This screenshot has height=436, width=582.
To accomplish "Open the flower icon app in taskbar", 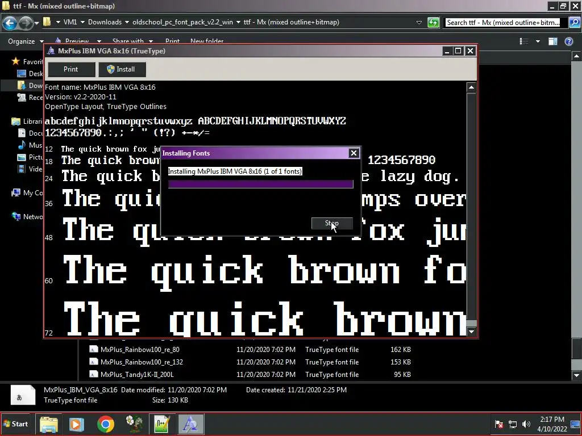I will click(x=134, y=424).
